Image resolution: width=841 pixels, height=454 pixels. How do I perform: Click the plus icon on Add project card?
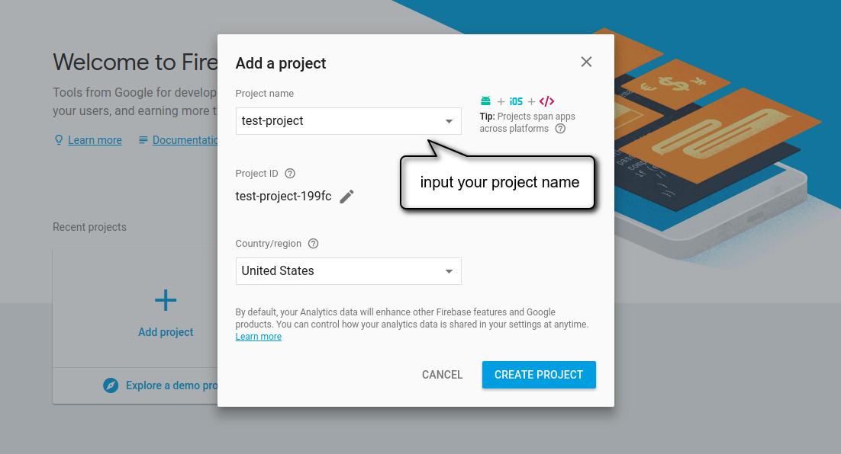166,300
